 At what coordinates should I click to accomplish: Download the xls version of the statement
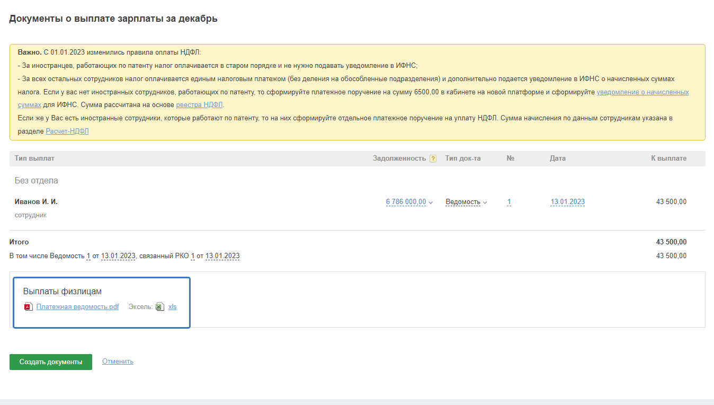point(172,307)
